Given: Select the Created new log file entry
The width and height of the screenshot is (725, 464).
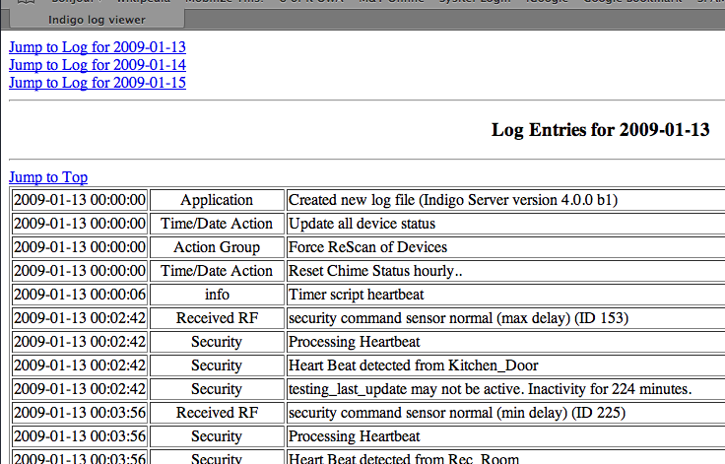Looking at the screenshot, I should tap(452, 200).
